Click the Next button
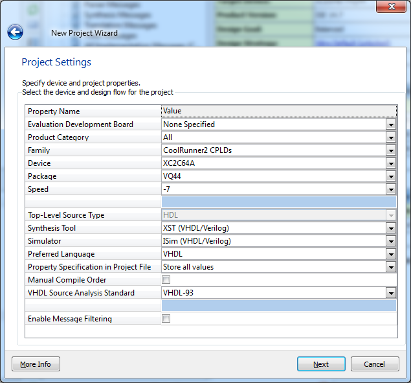This screenshot has width=411, height=383. [x=321, y=364]
